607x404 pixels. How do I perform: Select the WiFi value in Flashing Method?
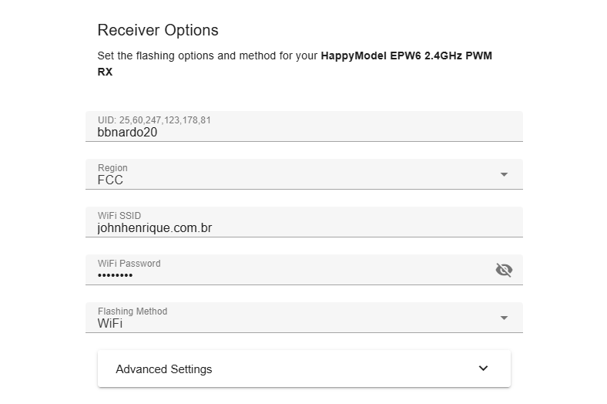[110, 324]
